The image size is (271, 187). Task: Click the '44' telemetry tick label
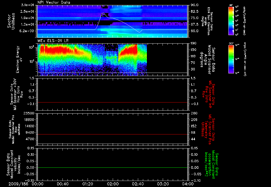pyautogui.click(x=193, y=139)
